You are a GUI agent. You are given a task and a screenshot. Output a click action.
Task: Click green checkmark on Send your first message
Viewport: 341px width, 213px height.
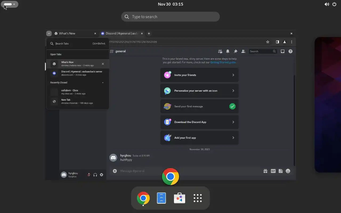(232, 106)
